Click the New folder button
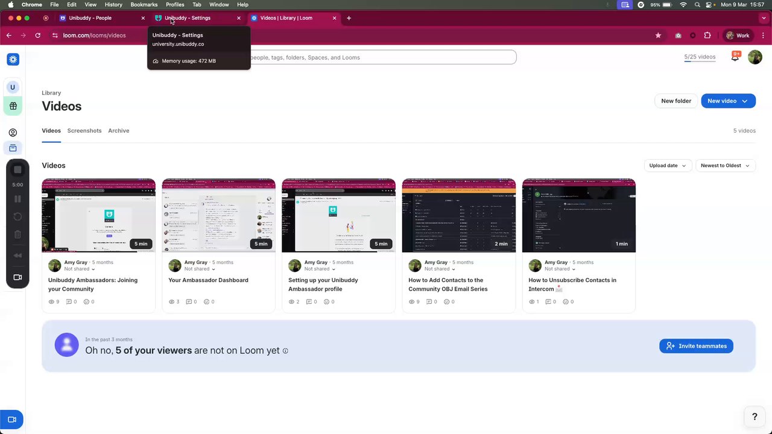 click(676, 101)
